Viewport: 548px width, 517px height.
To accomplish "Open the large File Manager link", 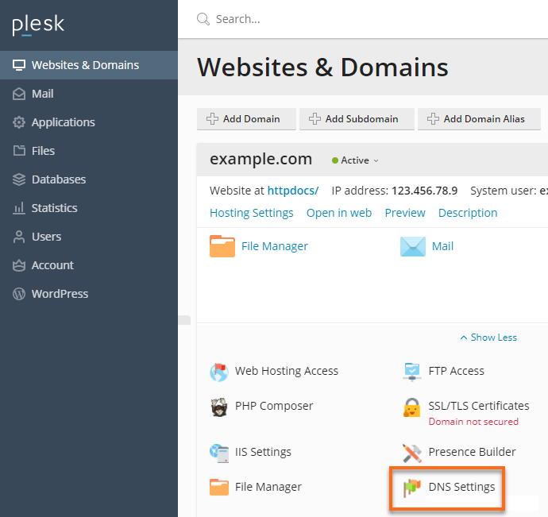I will [275, 246].
